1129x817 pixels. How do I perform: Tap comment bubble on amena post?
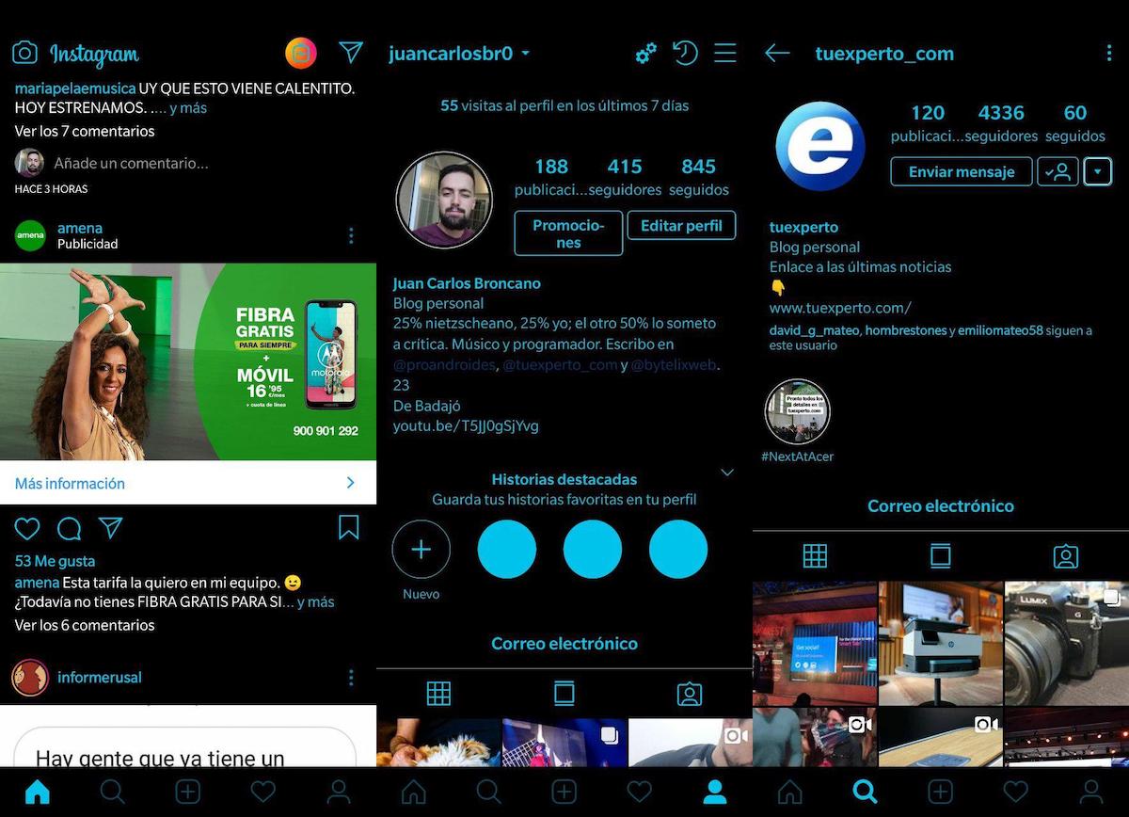[x=69, y=528]
